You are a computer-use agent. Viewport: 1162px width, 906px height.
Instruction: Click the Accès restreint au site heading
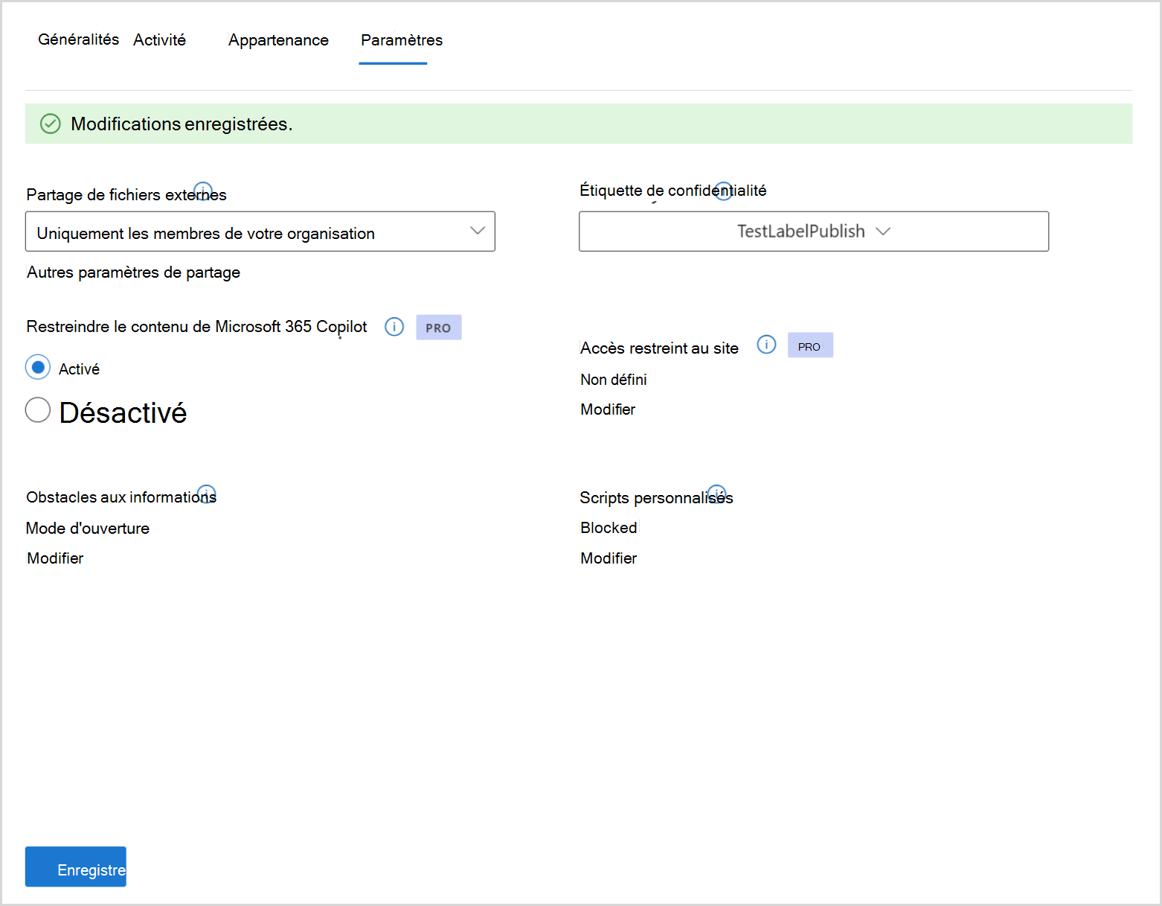click(x=659, y=348)
